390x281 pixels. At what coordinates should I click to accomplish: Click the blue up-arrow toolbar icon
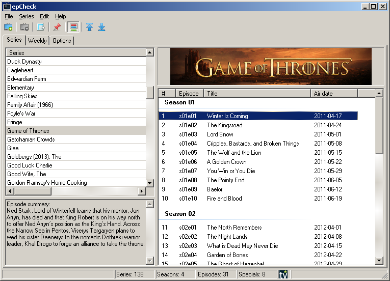pos(89,27)
